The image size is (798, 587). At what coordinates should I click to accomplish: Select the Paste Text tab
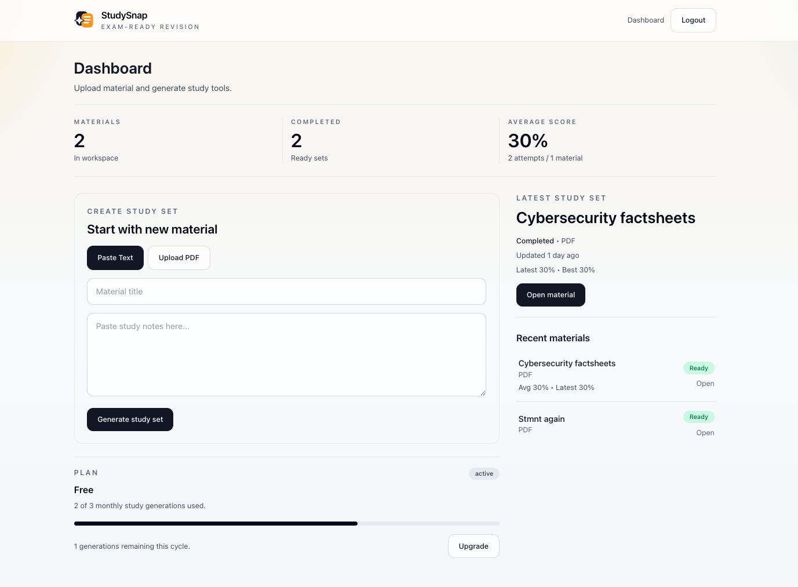click(115, 257)
